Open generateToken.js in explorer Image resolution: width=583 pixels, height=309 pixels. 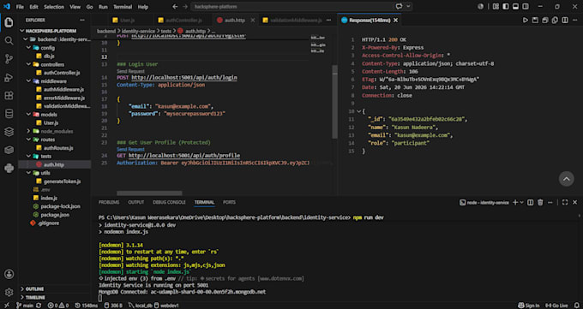point(62,181)
